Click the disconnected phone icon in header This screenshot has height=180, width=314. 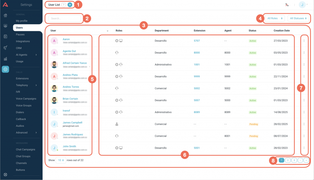[x=286, y=5]
